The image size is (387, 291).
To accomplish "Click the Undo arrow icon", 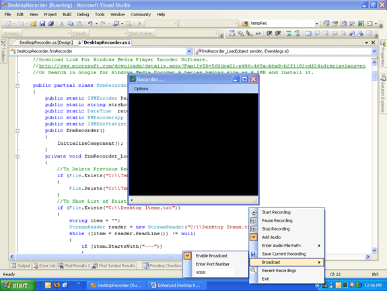I will pos(90,24).
